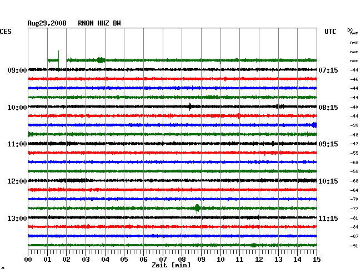Viewport: 361px width, 274px height.
Task: Select the 09:00 local time label
Action: 17,70
